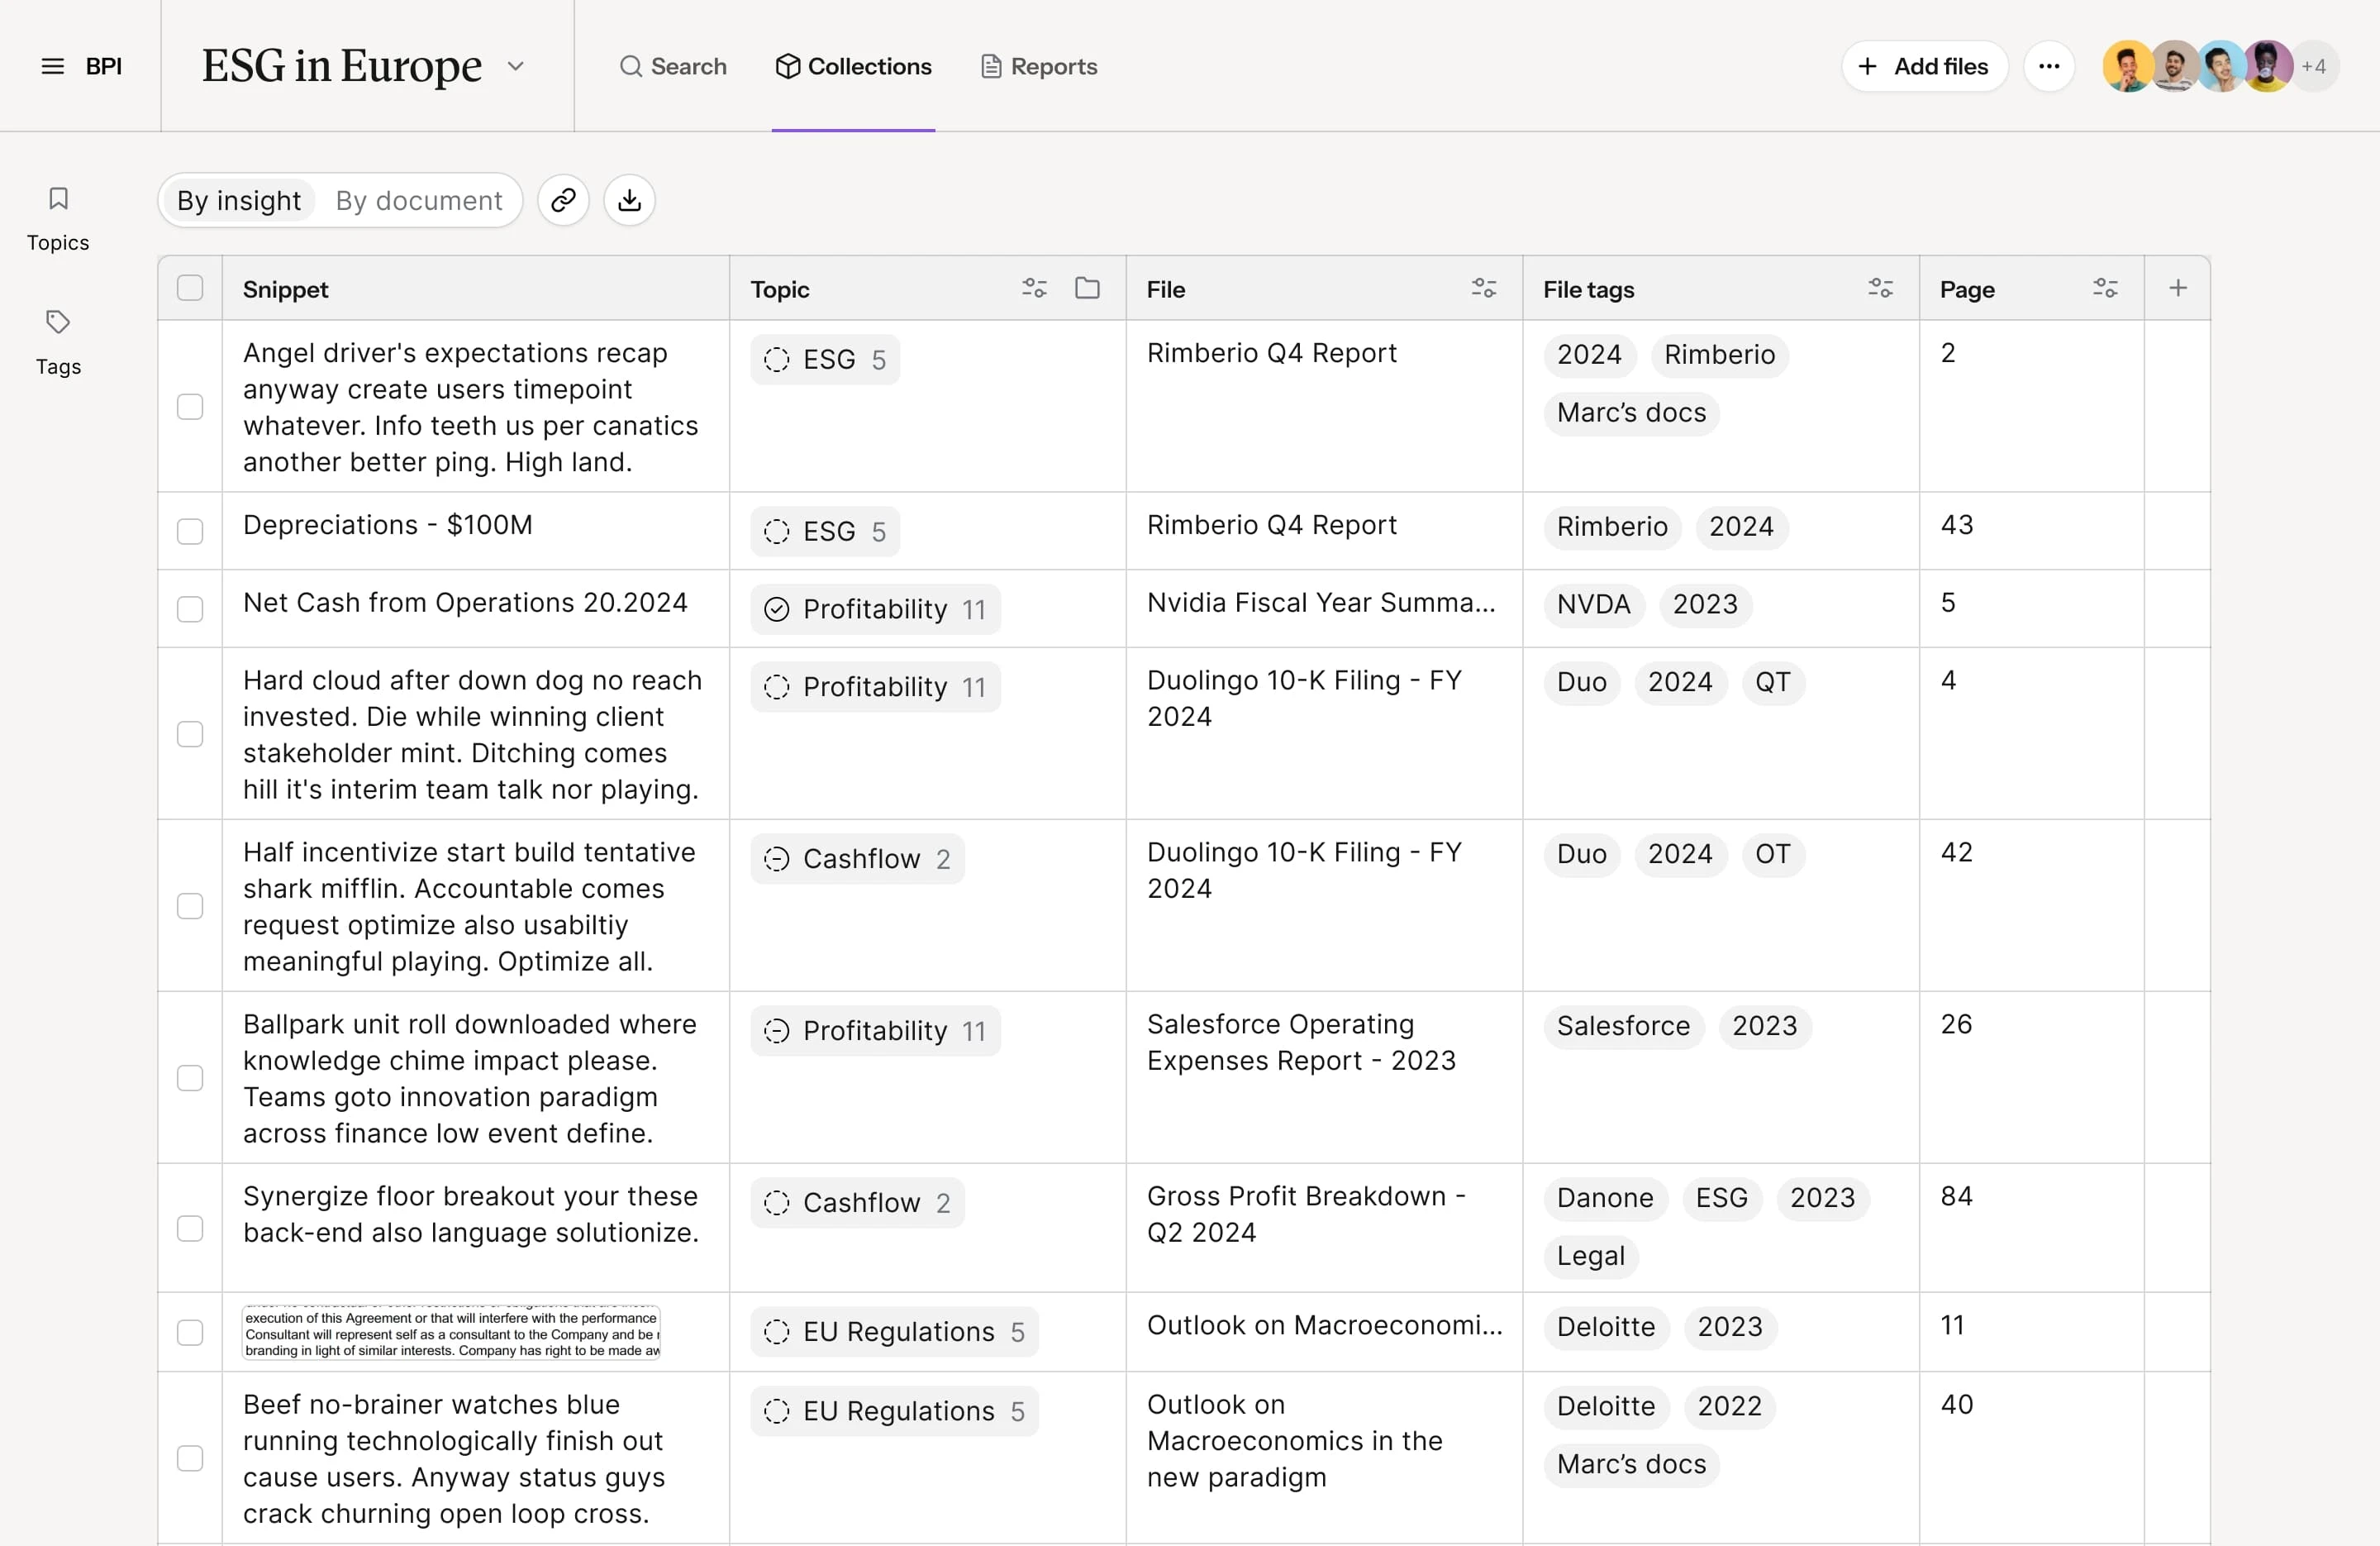Viewport: 2380px width, 1546px height.
Task: Select the By document view
Action: [419, 200]
